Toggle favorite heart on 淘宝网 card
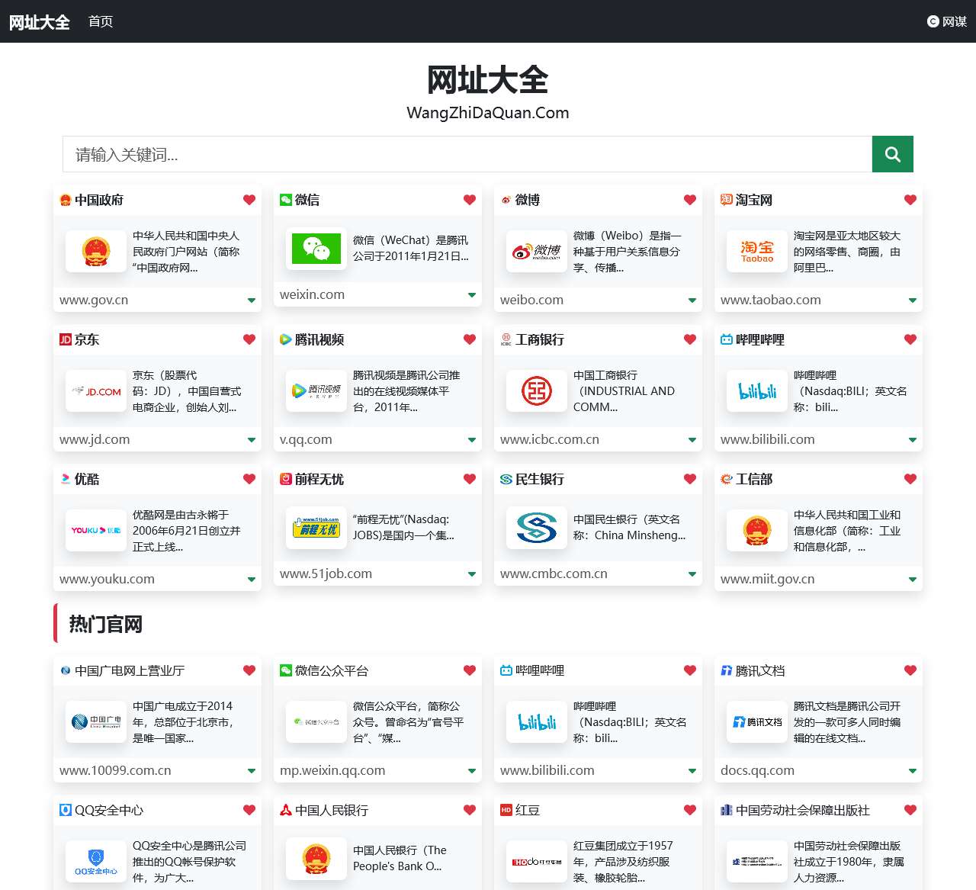The image size is (976, 890). (910, 200)
